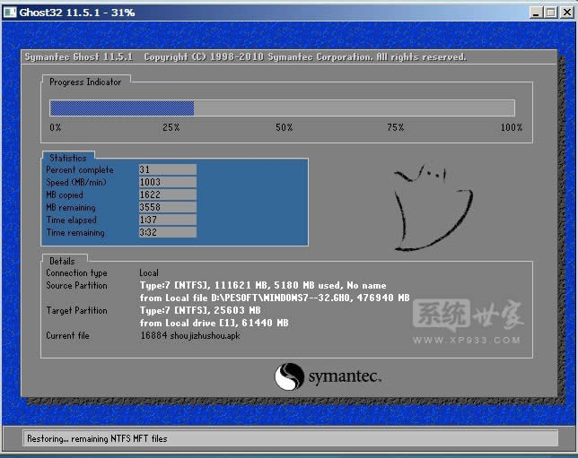
Task: Click the Symantec Ghost copyright header
Action: (244, 57)
